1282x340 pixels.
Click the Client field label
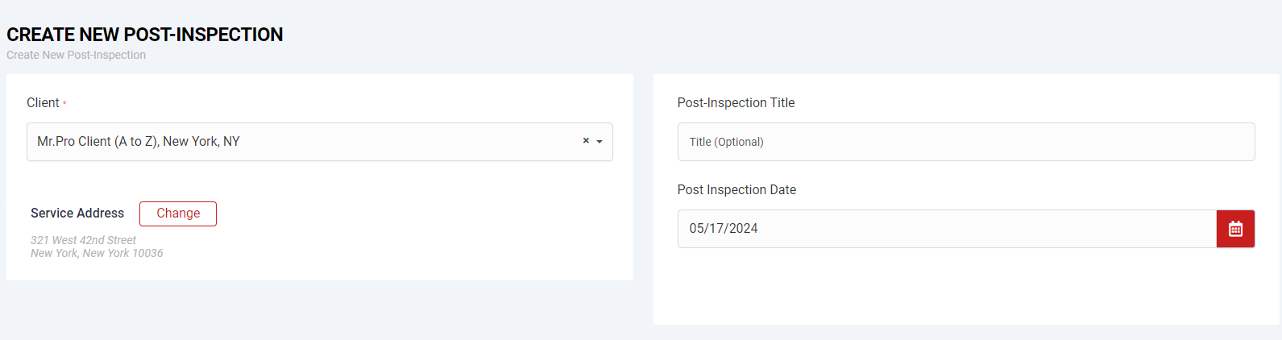coord(43,103)
